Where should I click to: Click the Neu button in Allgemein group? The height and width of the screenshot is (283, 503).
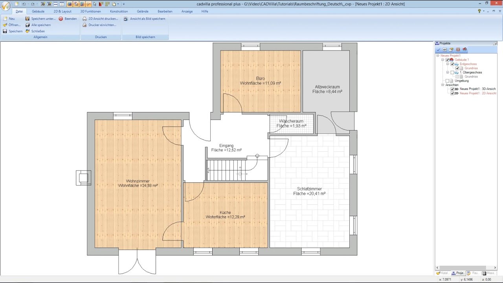9,18
